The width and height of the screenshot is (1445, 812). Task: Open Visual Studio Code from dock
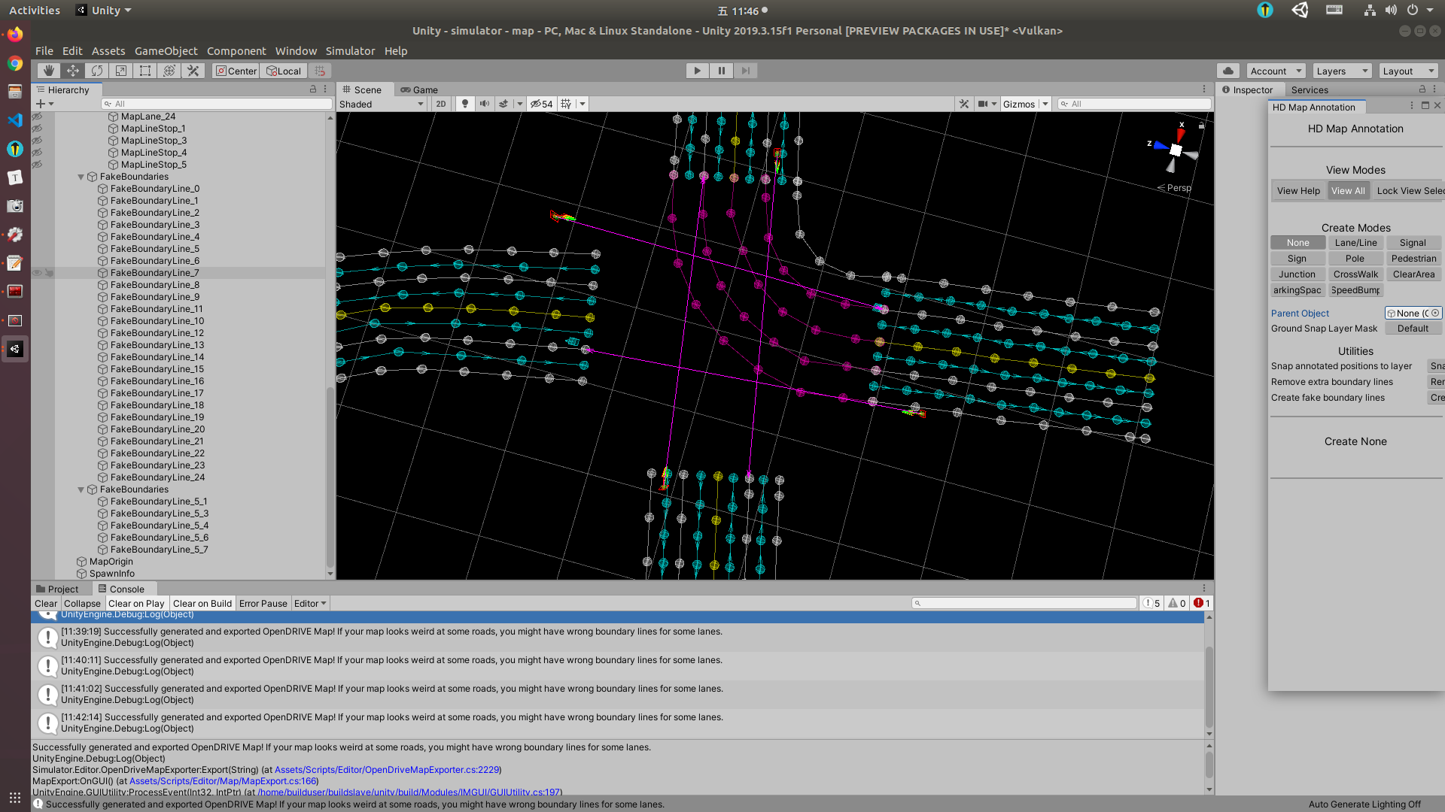pyautogui.click(x=15, y=120)
